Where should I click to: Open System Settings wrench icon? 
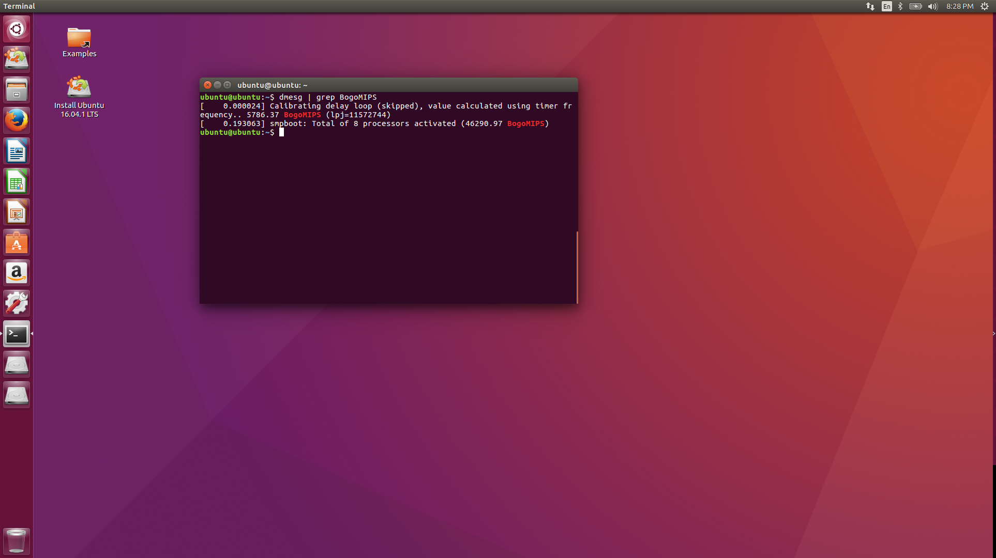click(17, 303)
